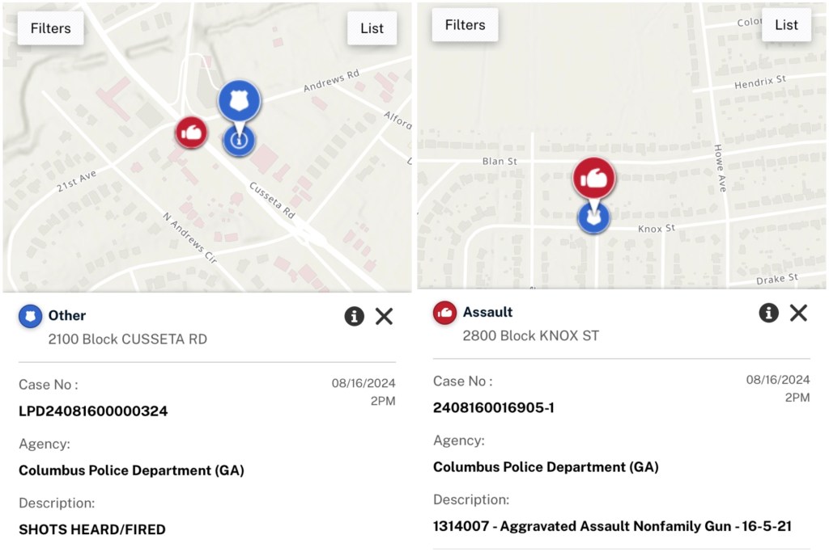Viewport: 829px width, 552px height.
Task: Open Filters on the Cusseta Rd map
Action: pyautogui.click(x=51, y=28)
